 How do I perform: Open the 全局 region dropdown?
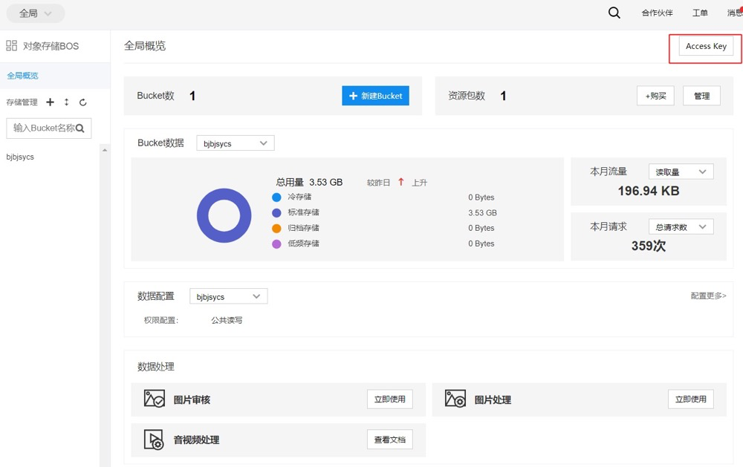click(36, 13)
